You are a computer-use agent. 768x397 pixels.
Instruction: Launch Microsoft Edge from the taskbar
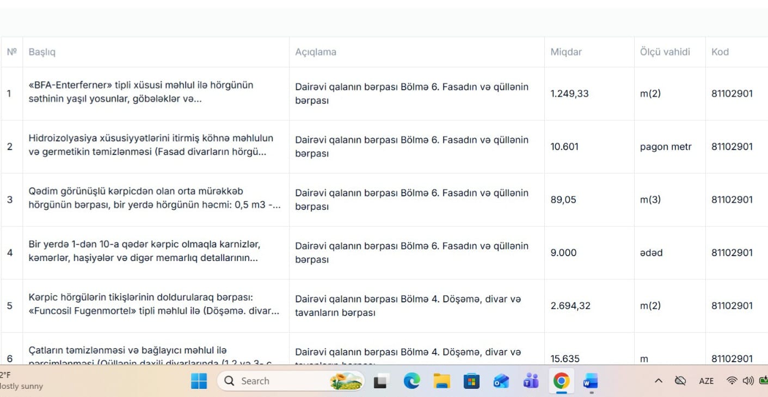pyautogui.click(x=411, y=381)
